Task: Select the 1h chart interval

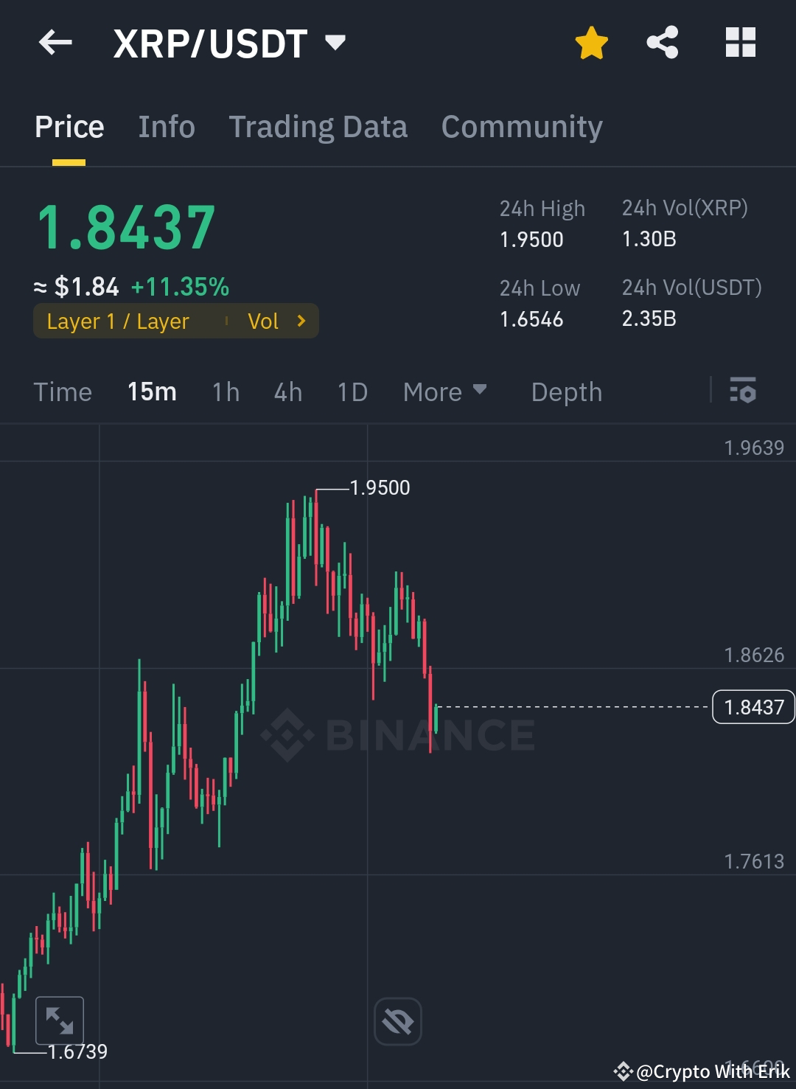Action: click(x=225, y=392)
